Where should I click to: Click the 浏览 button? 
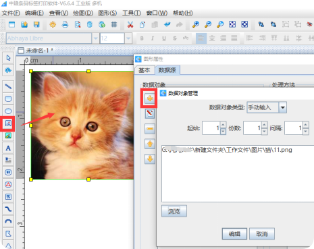coord(174,211)
